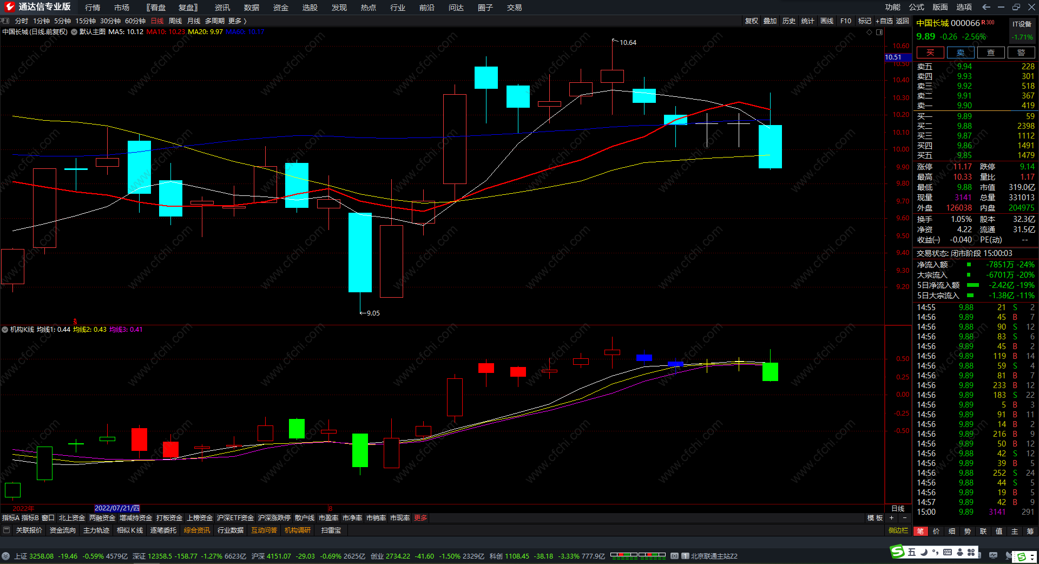The image size is (1039, 564).
Task: Click the four-square toolbox icon in Sogou toolbar
Action: [971, 552]
